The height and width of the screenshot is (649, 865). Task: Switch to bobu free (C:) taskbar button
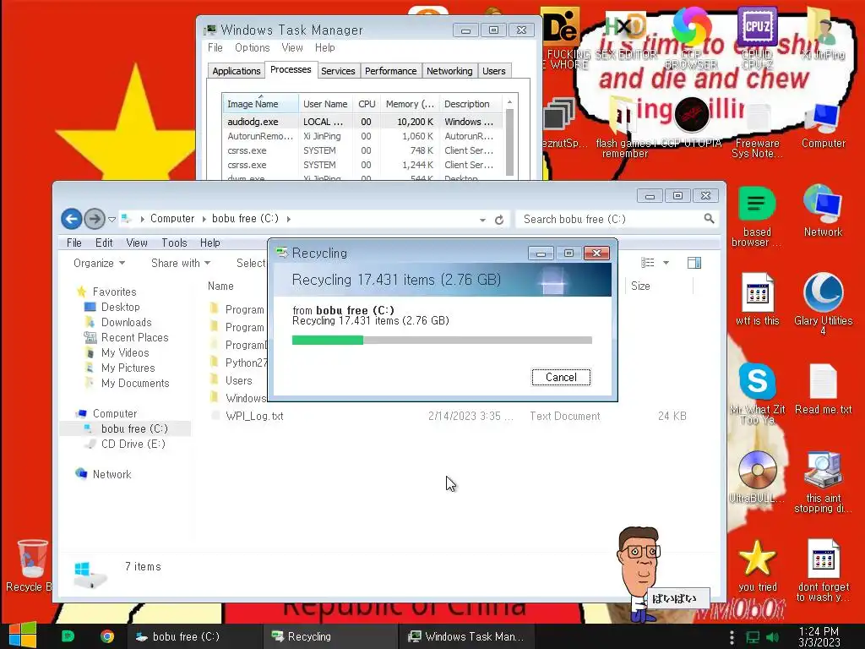(193, 636)
